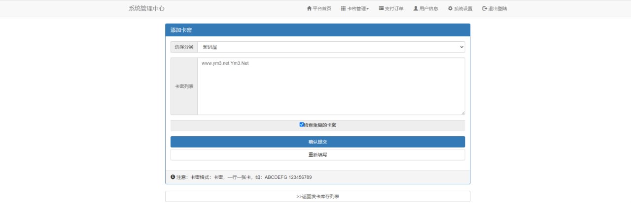Toggle the 检查重复的卡密 checkbox
Viewport: 631px width, 203px height.
302,124
